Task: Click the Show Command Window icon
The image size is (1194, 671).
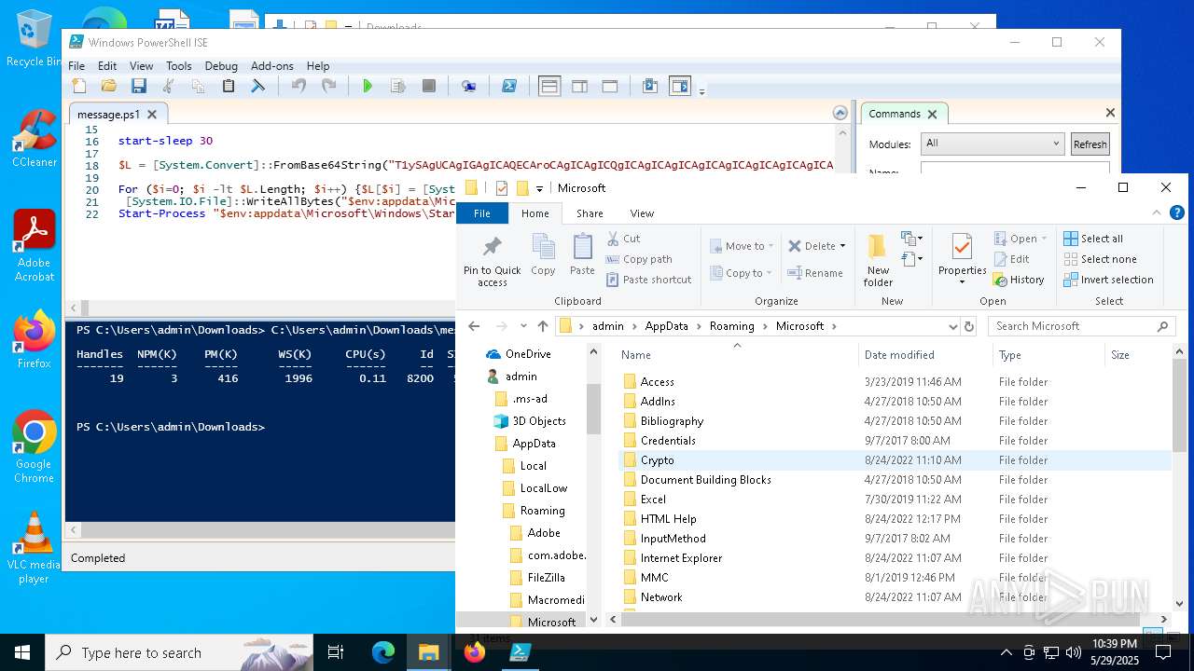Action: (x=650, y=86)
